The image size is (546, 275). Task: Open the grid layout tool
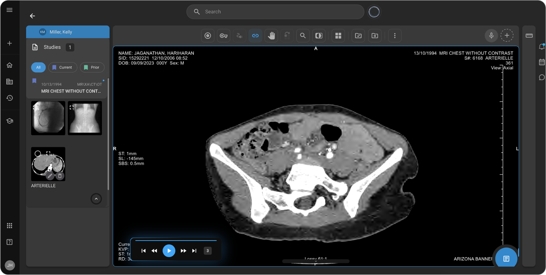click(338, 36)
